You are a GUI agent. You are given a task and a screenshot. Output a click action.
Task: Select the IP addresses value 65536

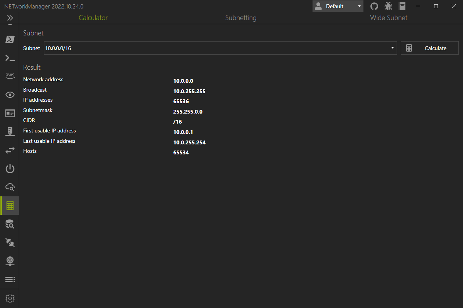point(181,102)
